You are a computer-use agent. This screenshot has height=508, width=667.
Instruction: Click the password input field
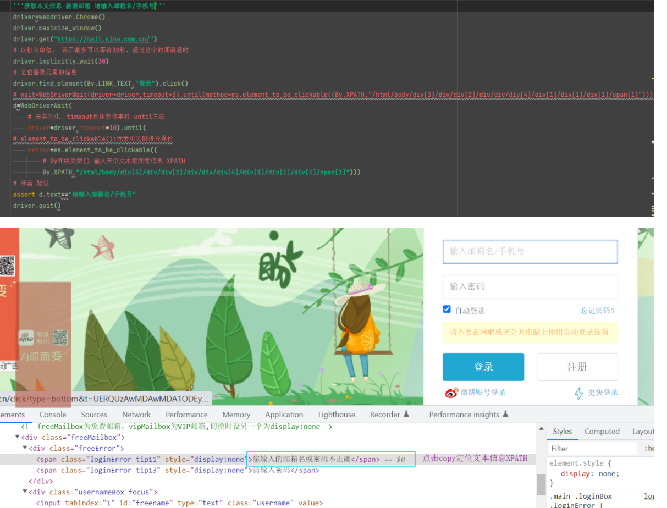(x=530, y=286)
